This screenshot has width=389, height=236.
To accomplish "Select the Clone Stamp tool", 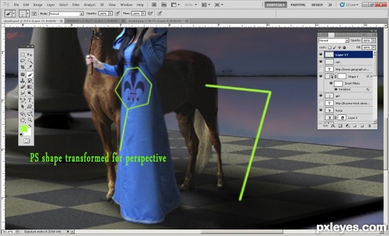I will click(23, 81).
